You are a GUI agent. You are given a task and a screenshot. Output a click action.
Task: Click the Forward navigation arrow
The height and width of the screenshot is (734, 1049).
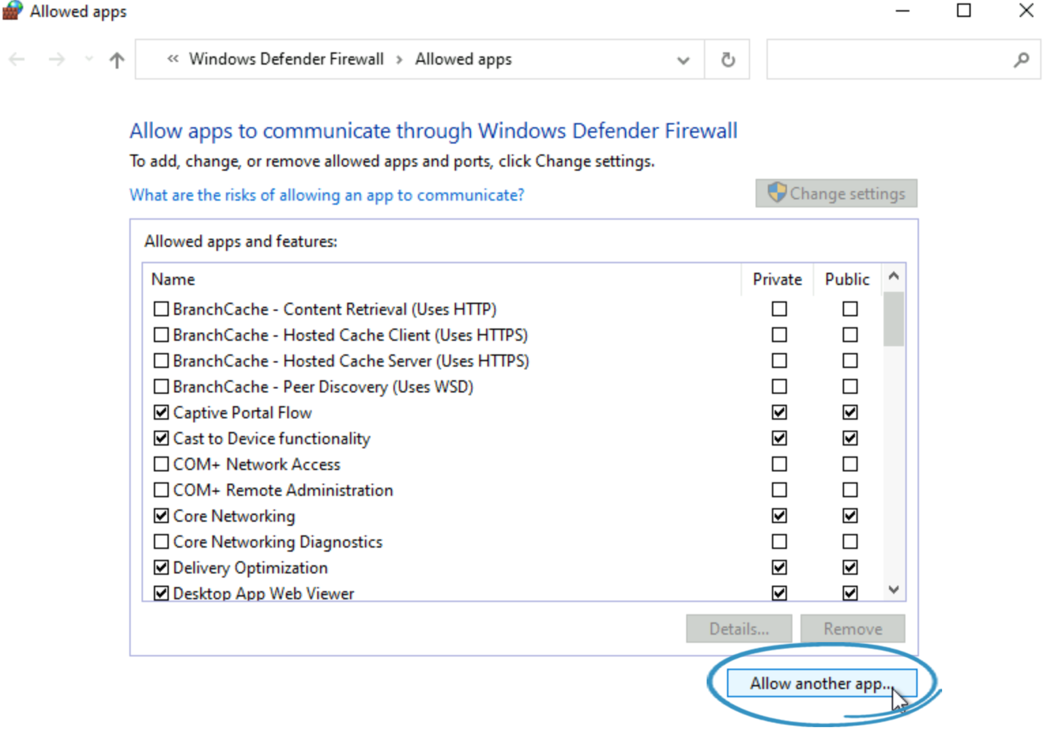click(57, 60)
